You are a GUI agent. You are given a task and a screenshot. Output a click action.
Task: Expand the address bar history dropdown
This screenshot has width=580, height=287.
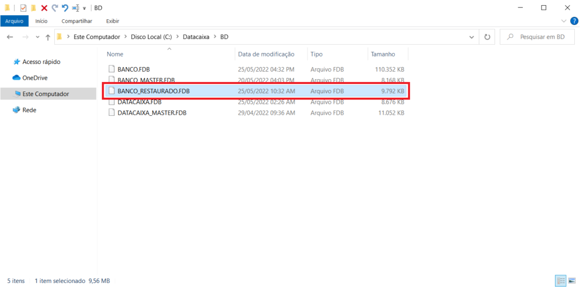(471, 37)
